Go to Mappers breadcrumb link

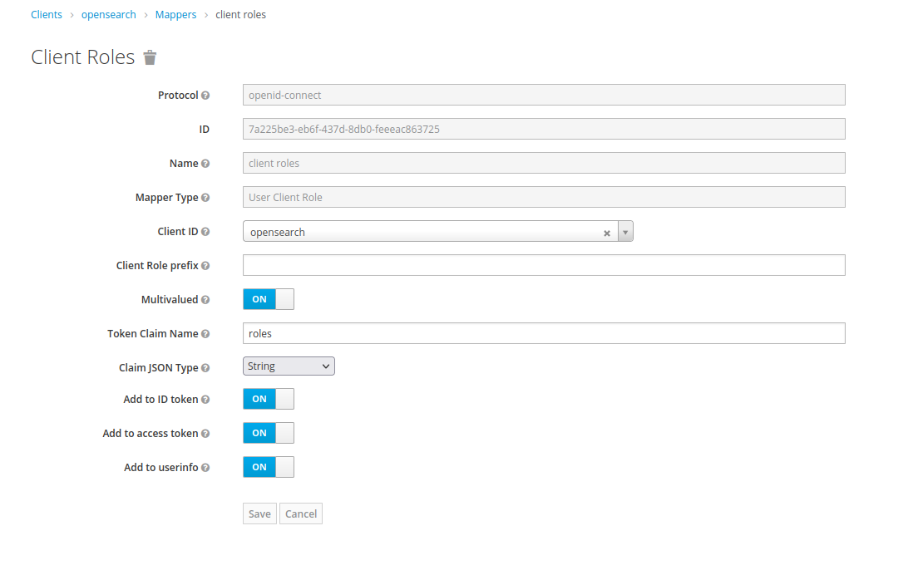175,15
